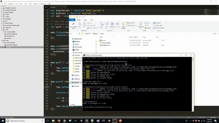Sort by the Date modified column header

click(133, 37)
